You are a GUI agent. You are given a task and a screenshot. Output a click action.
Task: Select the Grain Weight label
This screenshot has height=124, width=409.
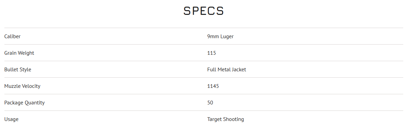[19, 53]
